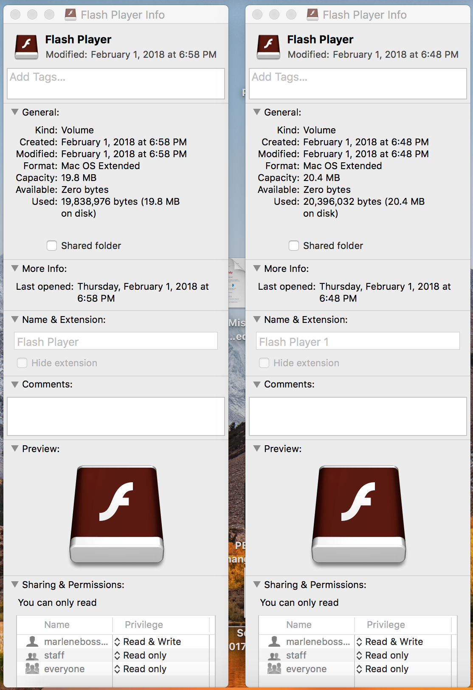Click large Flash preview image in left window
The image size is (473, 690).
click(x=117, y=515)
